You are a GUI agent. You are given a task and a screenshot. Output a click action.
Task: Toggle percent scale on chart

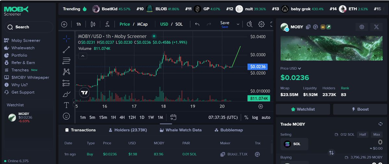[x=246, y=117]
